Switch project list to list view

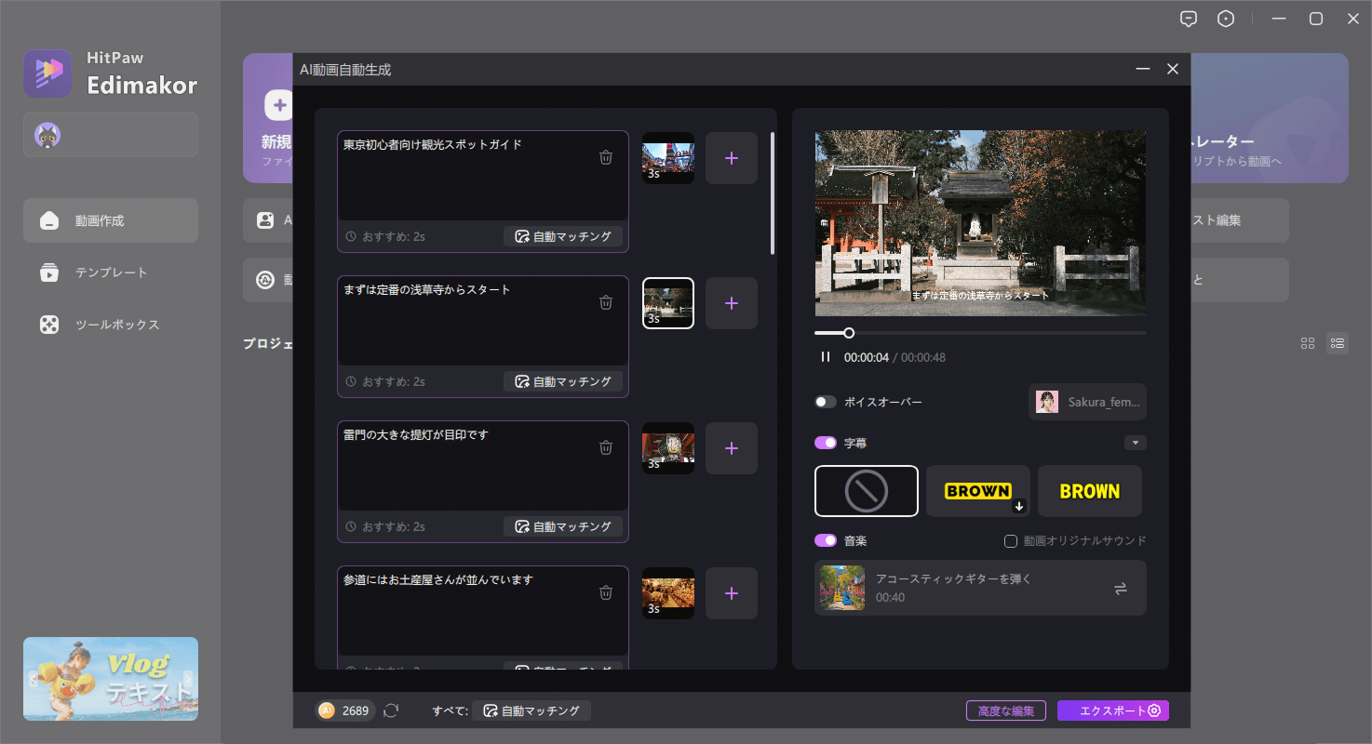tap(1338, 343)
